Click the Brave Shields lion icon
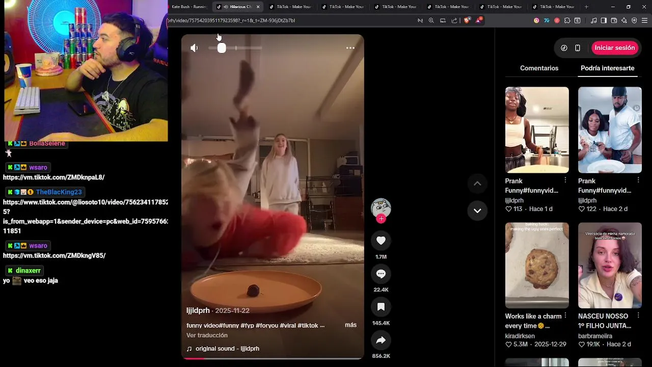 (x=467, y=20)
